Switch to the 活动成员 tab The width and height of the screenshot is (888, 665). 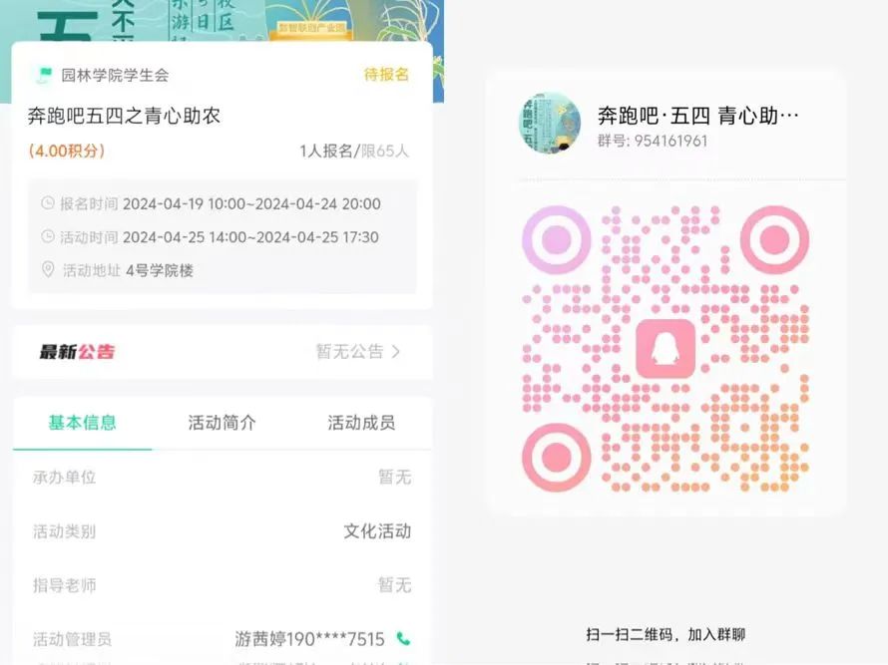point(361,422)
